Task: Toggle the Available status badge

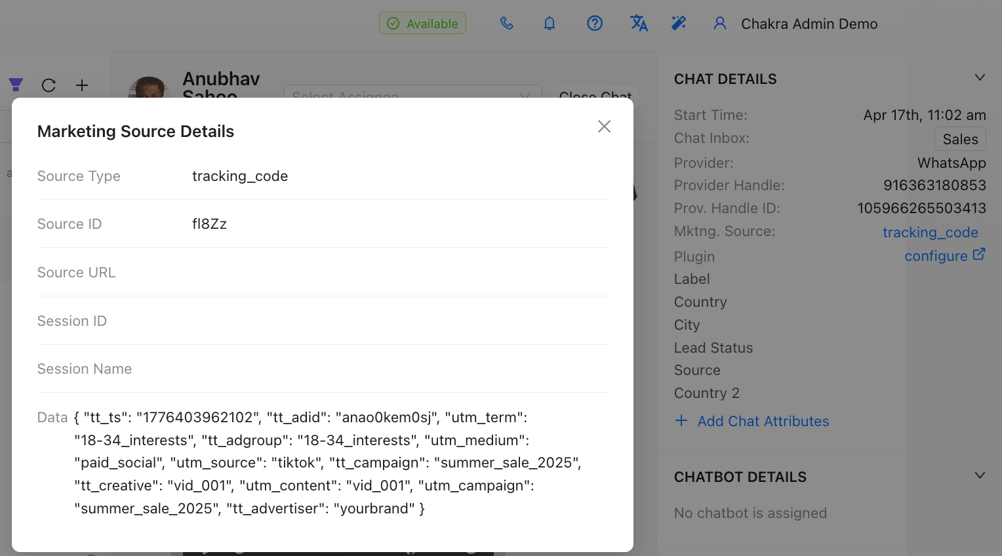Action: point(422,23)
